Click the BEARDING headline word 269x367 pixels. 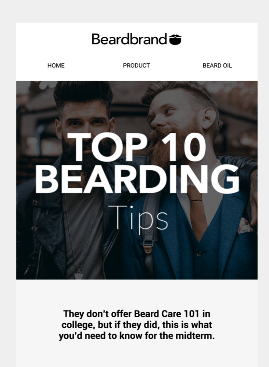138,179
